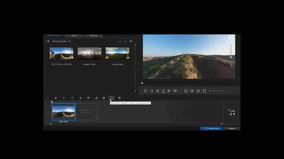This screenshot has width=284, height=159.
Task: Add background music with the plus note icon
Action: click(x=232, y=112)
